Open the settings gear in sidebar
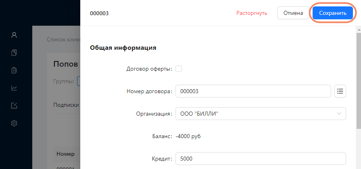The height and width of the screenshot is (169, 361). (x=14, y=123)
